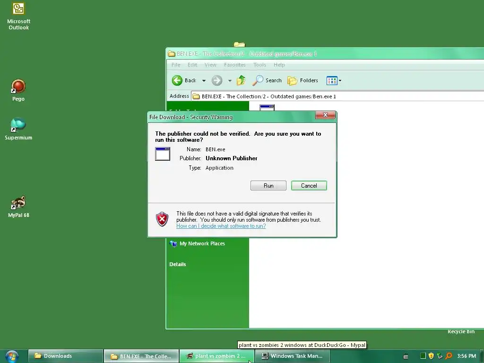Screen dimensions: 484x363
Task: Switch to Downloads taskbar window
Action: (x=65, y=356)
